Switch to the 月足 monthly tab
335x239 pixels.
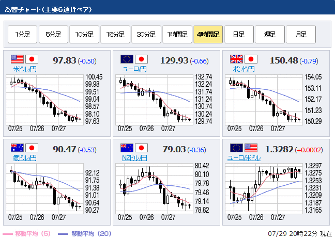coord(300,35)
